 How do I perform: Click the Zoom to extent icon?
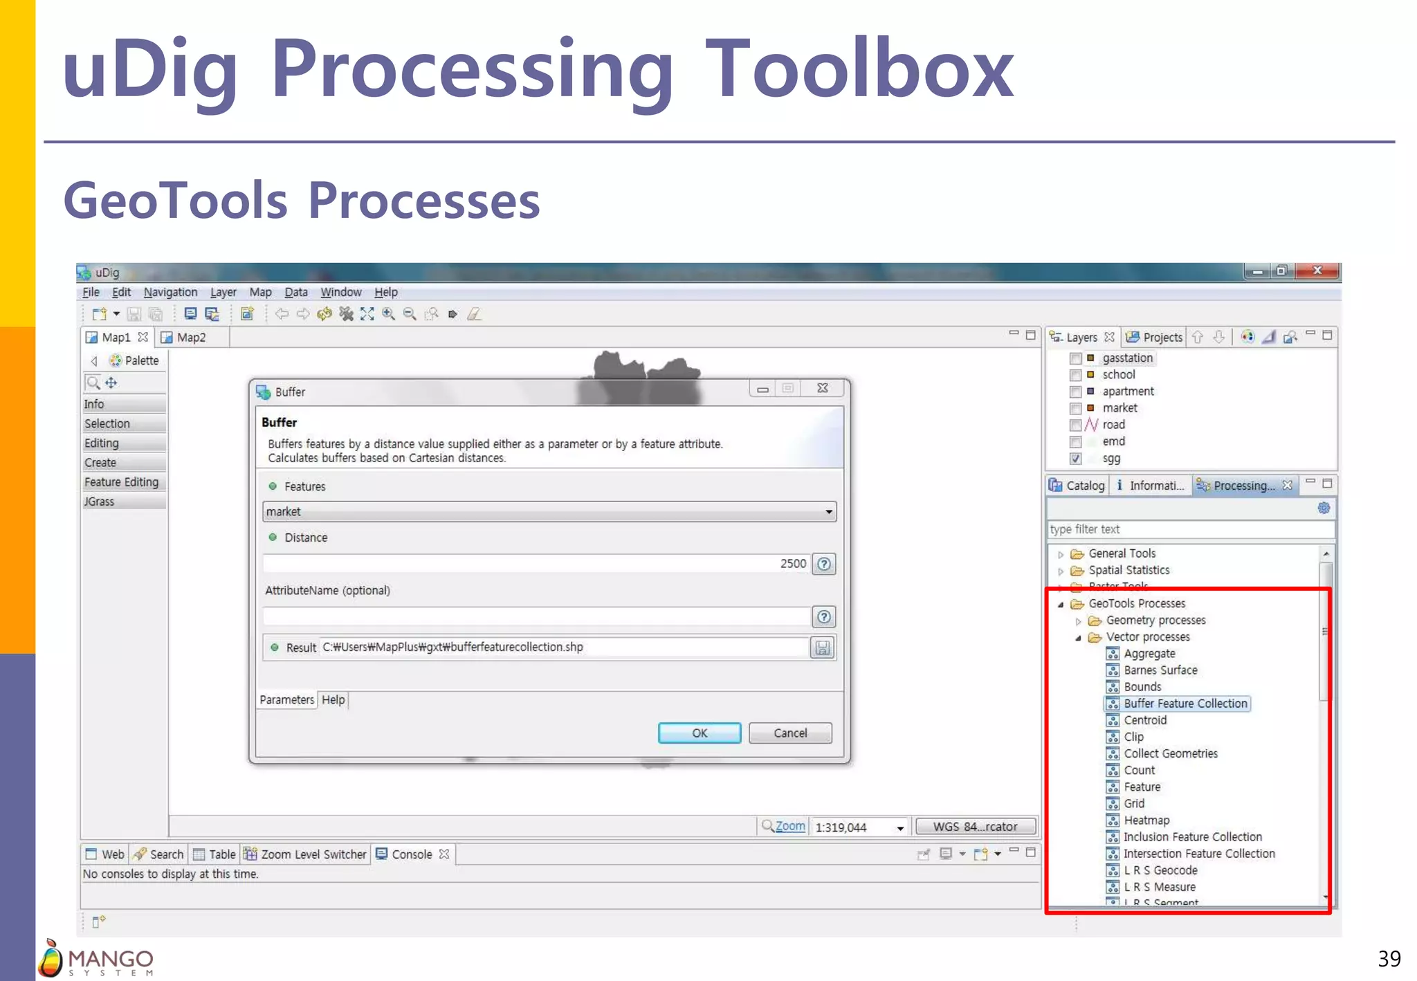(367, 314)
